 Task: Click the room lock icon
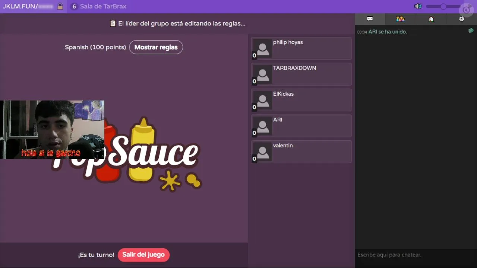(x=60, y=6)
